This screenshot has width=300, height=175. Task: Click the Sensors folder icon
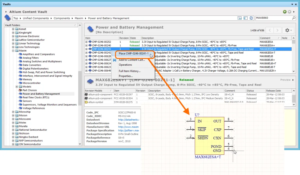[20, 101]
